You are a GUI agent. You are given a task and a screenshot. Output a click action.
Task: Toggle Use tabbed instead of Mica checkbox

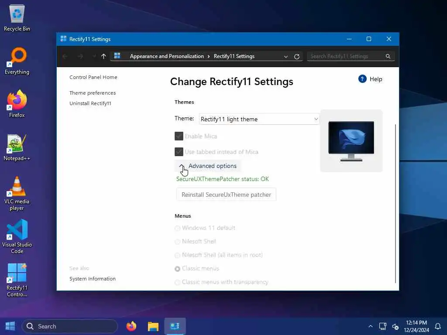point(179,152)
